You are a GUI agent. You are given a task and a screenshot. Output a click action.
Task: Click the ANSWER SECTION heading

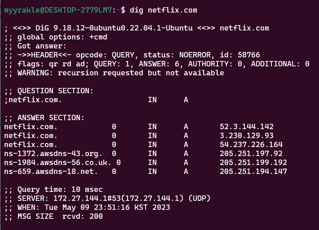[x=44, y=117]
